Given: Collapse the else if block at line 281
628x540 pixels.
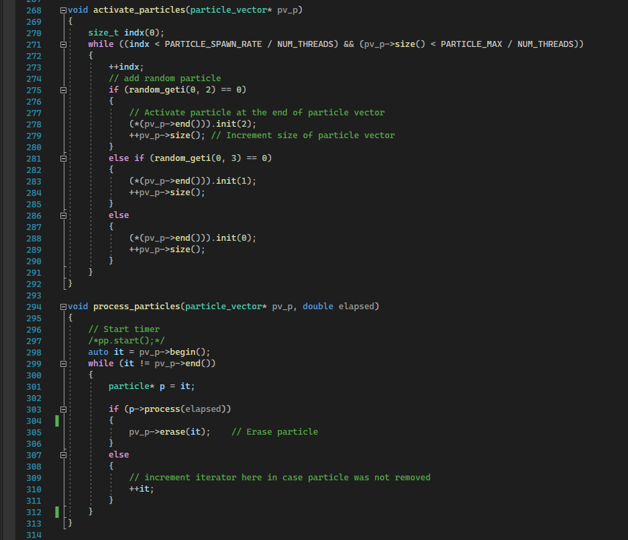Looking at the screenshot, I should point(63,158).
